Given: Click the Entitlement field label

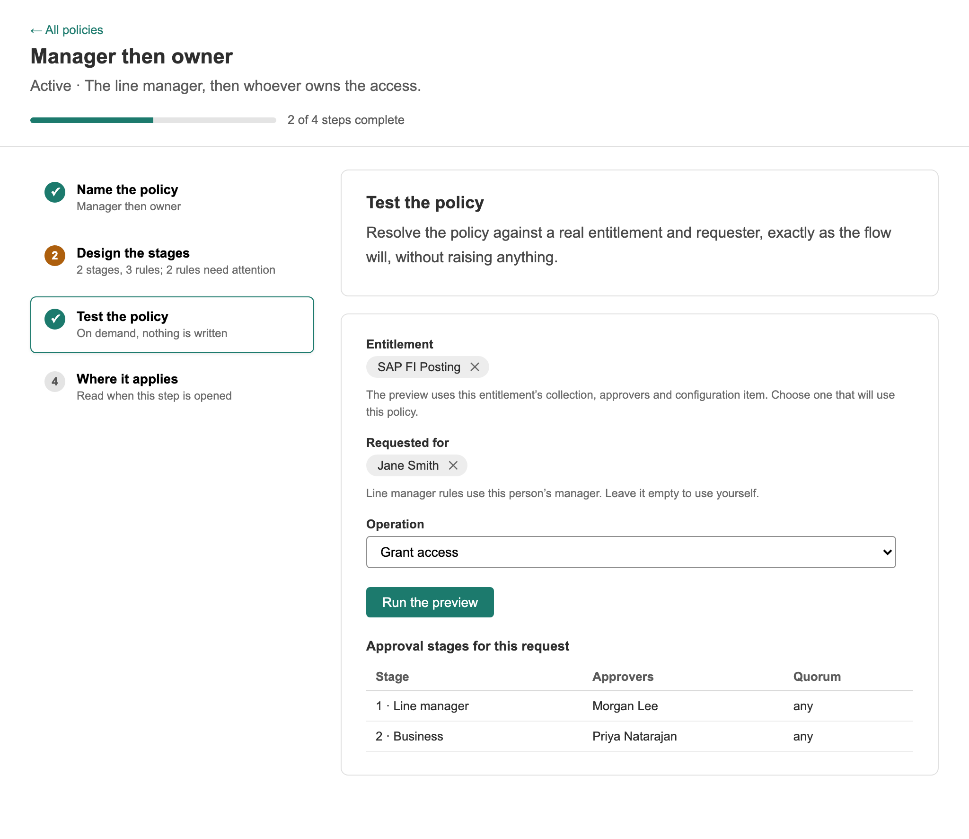Looking at the screenshot, I should (399, 344).
